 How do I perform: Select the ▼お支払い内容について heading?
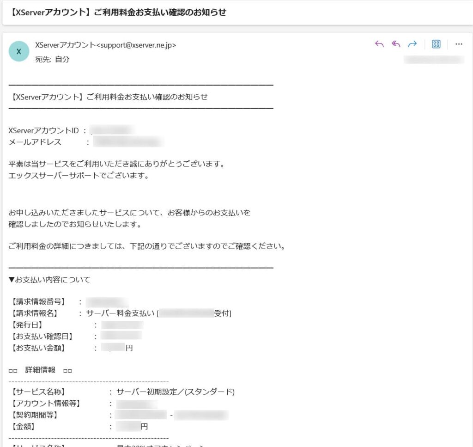click(49, 280)
